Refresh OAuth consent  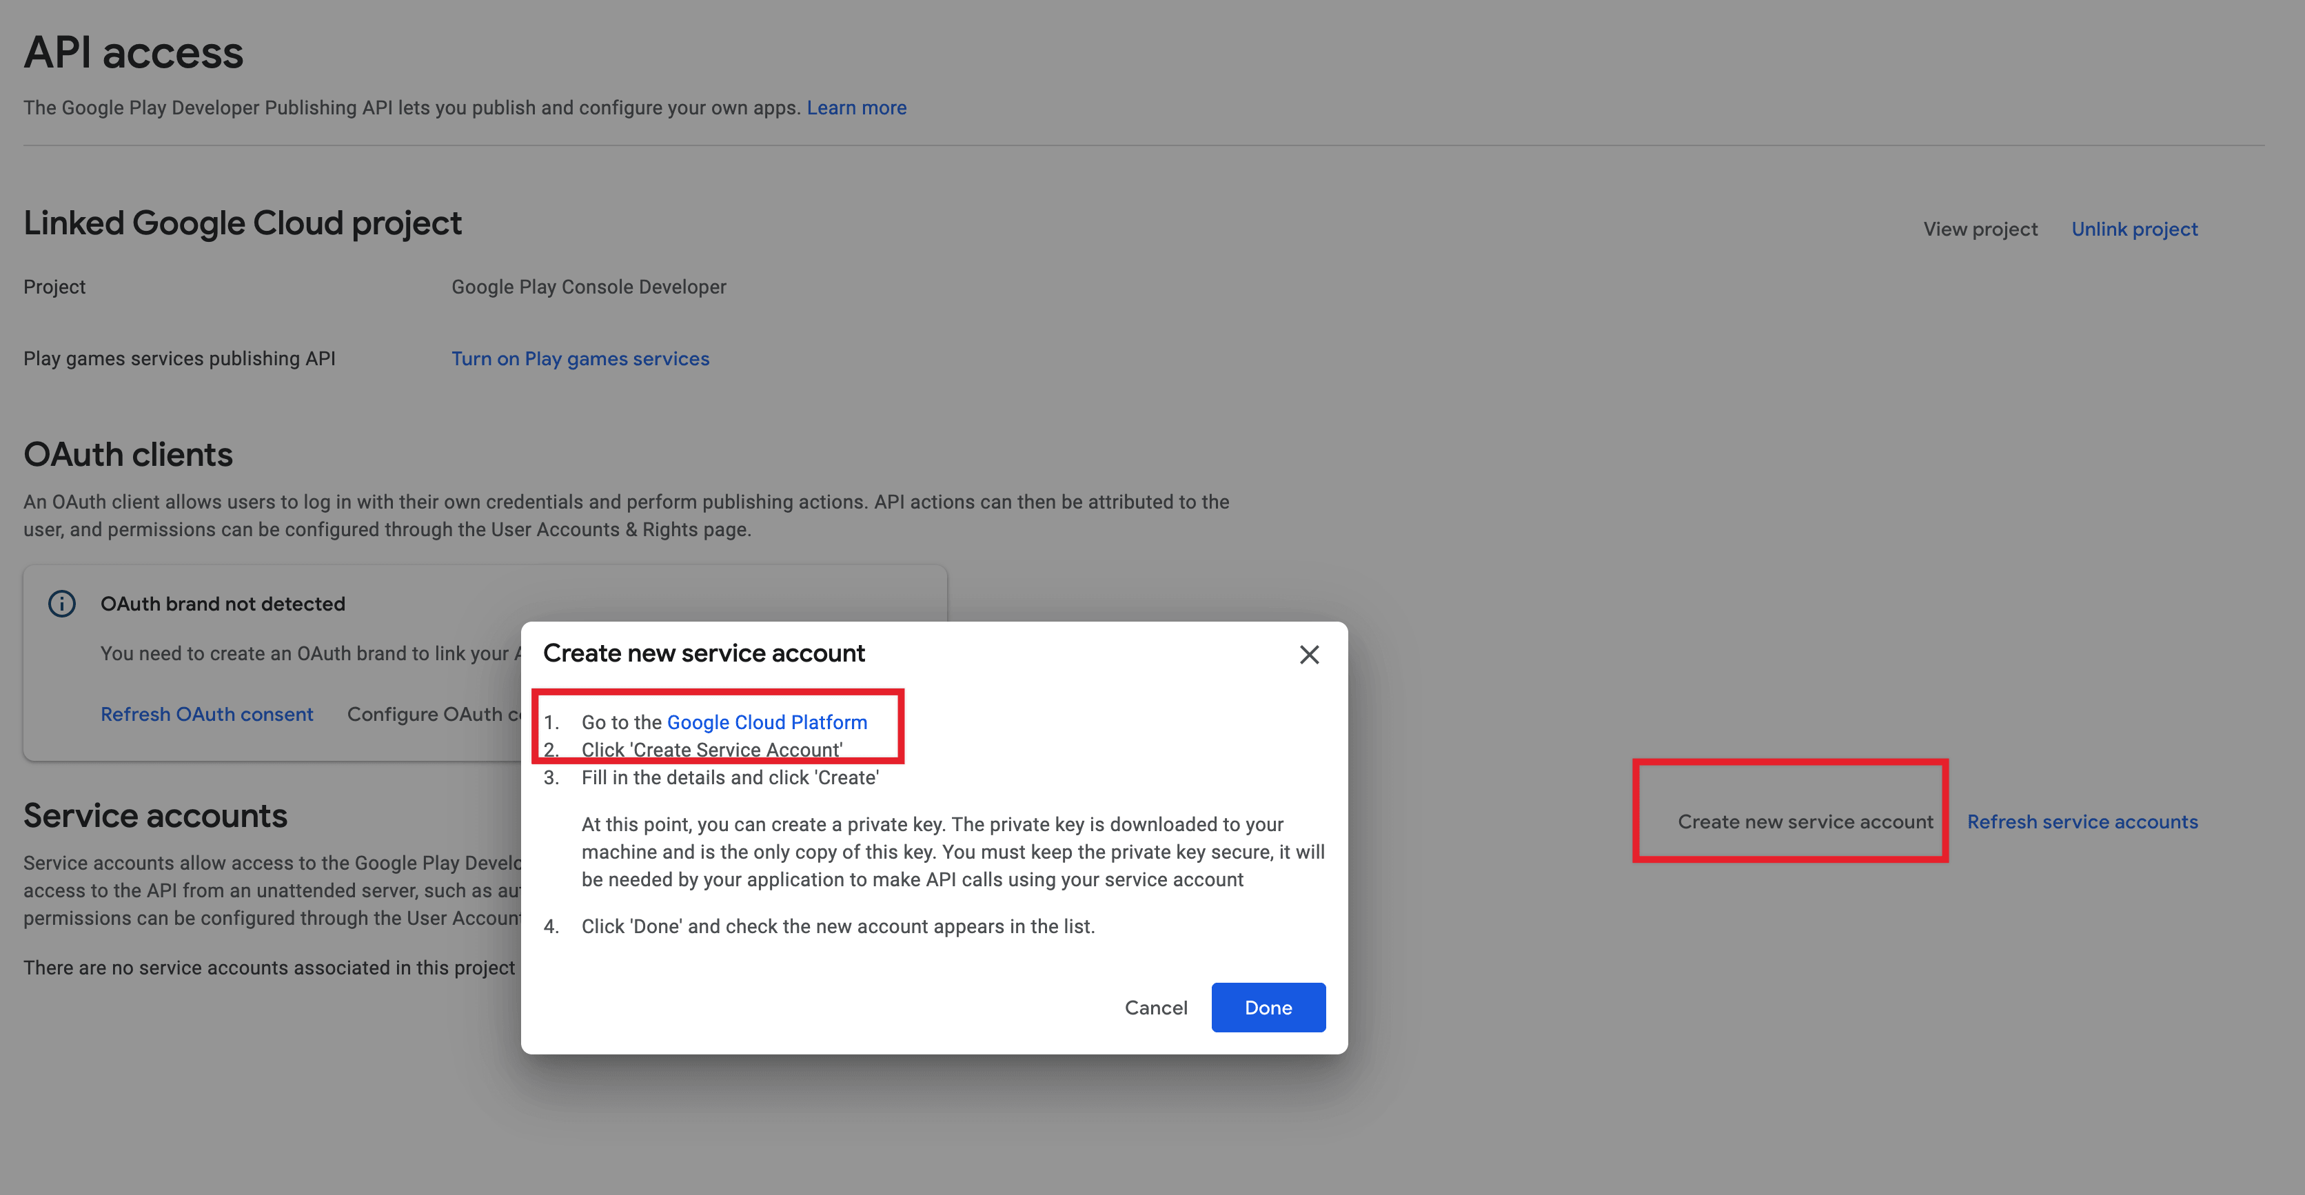click(x=207, y=713)
